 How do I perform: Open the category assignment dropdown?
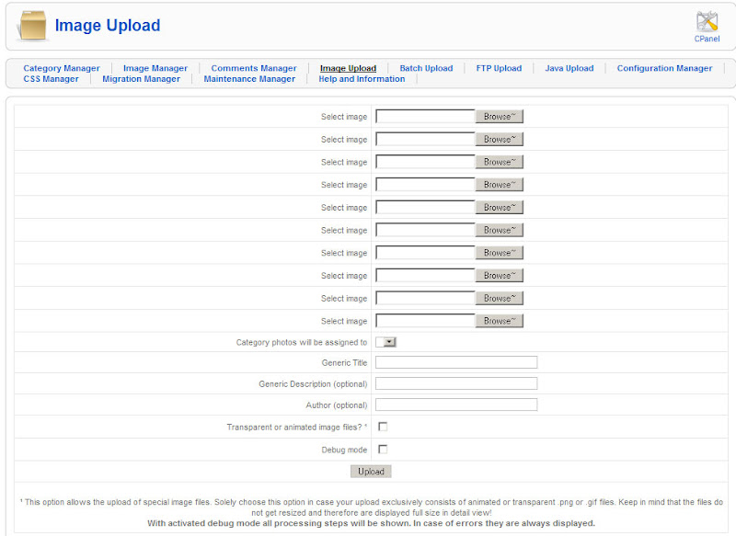click(x=385, y=342)
